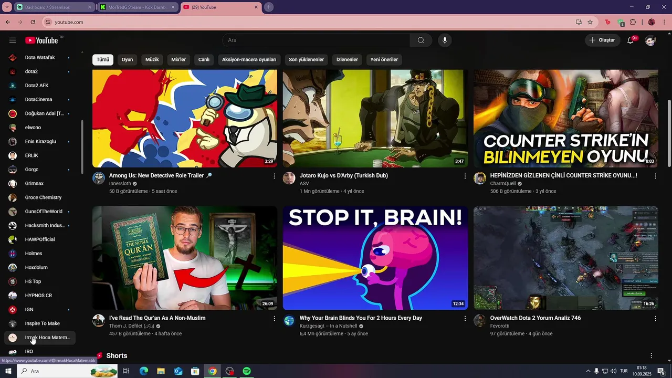Open File Explorer from the taskbar
This screenshot has width=672, height=378.
pyautogui.click(x=161, y=371)
